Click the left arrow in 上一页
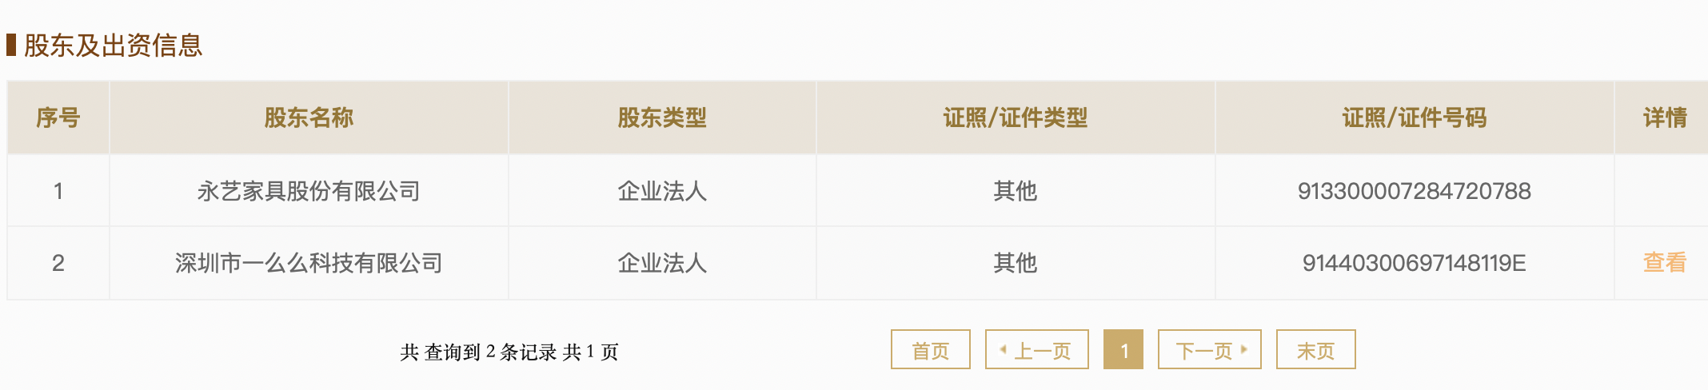The height and width of the screenshot is (390, 1708). tap(1003, 349)
